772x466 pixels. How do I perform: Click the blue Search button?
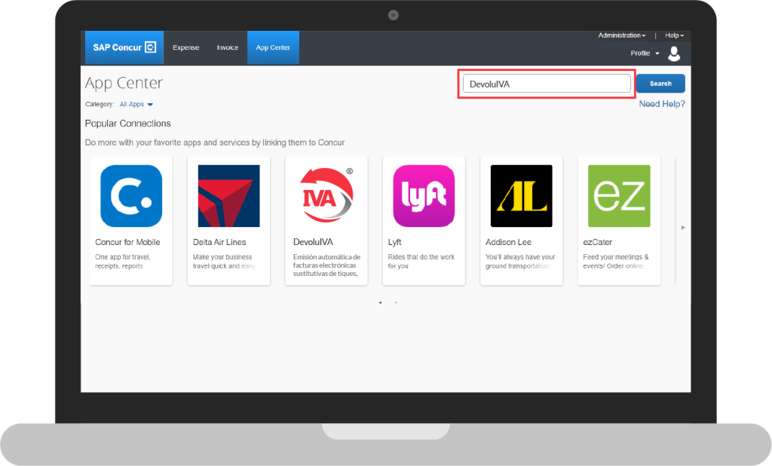click(660, 84)
